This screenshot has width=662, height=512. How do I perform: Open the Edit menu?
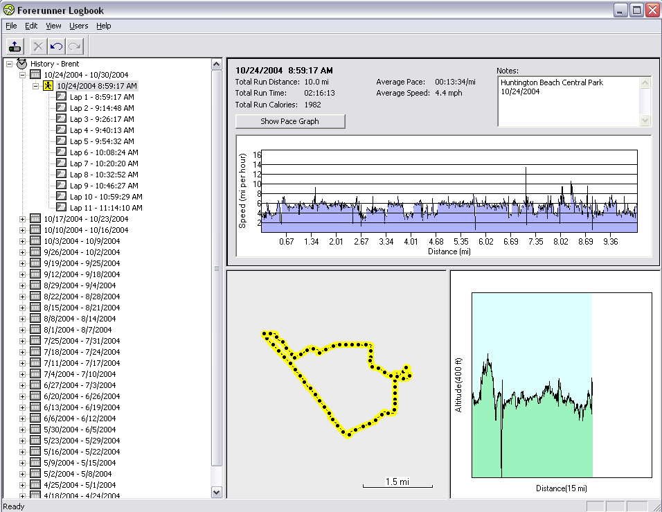point(31,26)
